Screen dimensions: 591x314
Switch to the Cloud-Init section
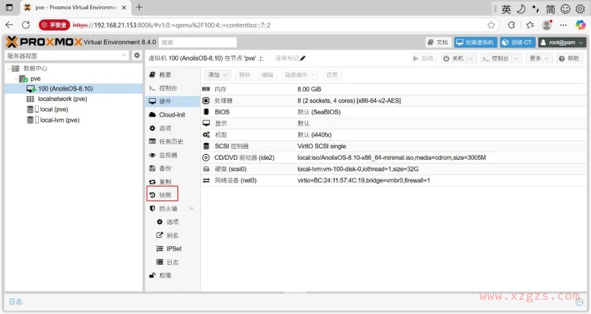click(172, 115)
